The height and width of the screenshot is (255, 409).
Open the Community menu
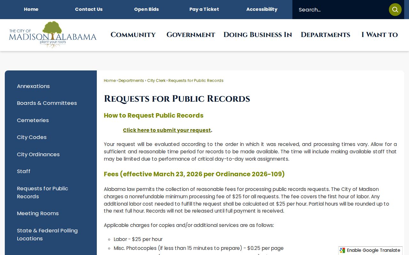[133, 35]
